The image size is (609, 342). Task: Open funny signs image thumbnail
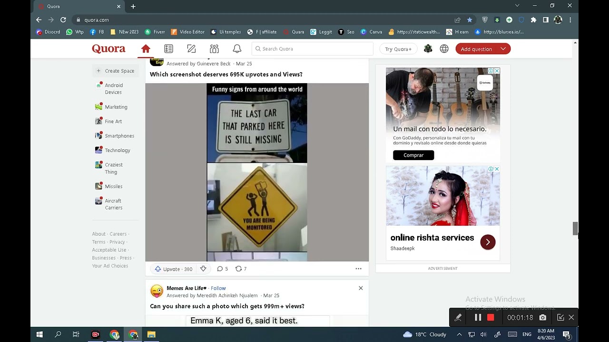pos(257,172)
